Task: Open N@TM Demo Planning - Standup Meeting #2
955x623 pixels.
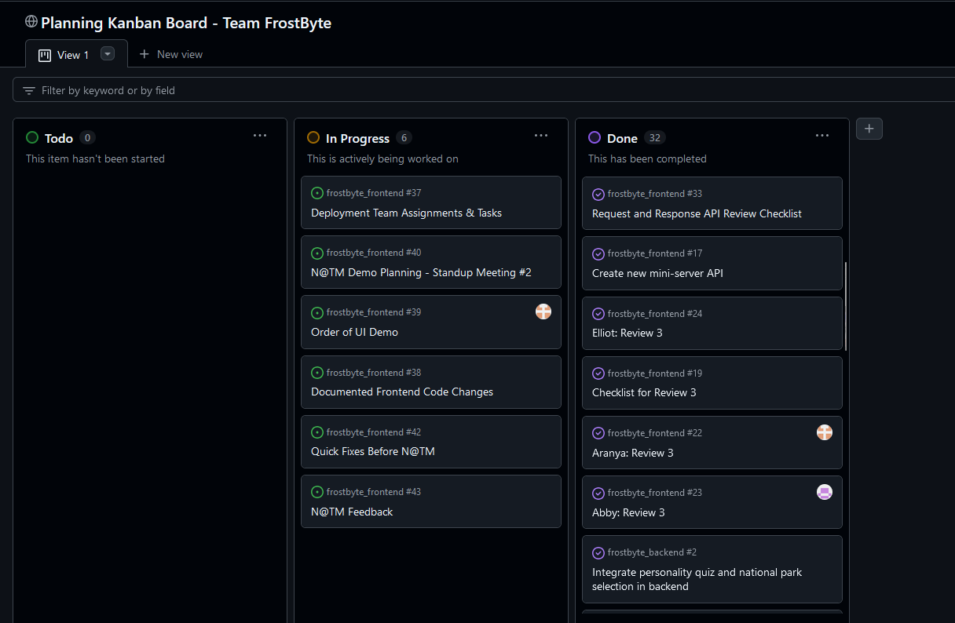Action: (x=421, y=272)
